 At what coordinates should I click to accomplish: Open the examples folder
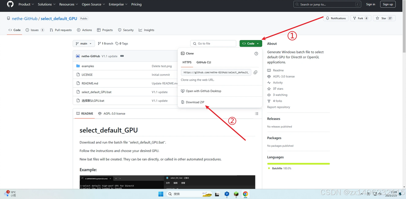(88, 66)
